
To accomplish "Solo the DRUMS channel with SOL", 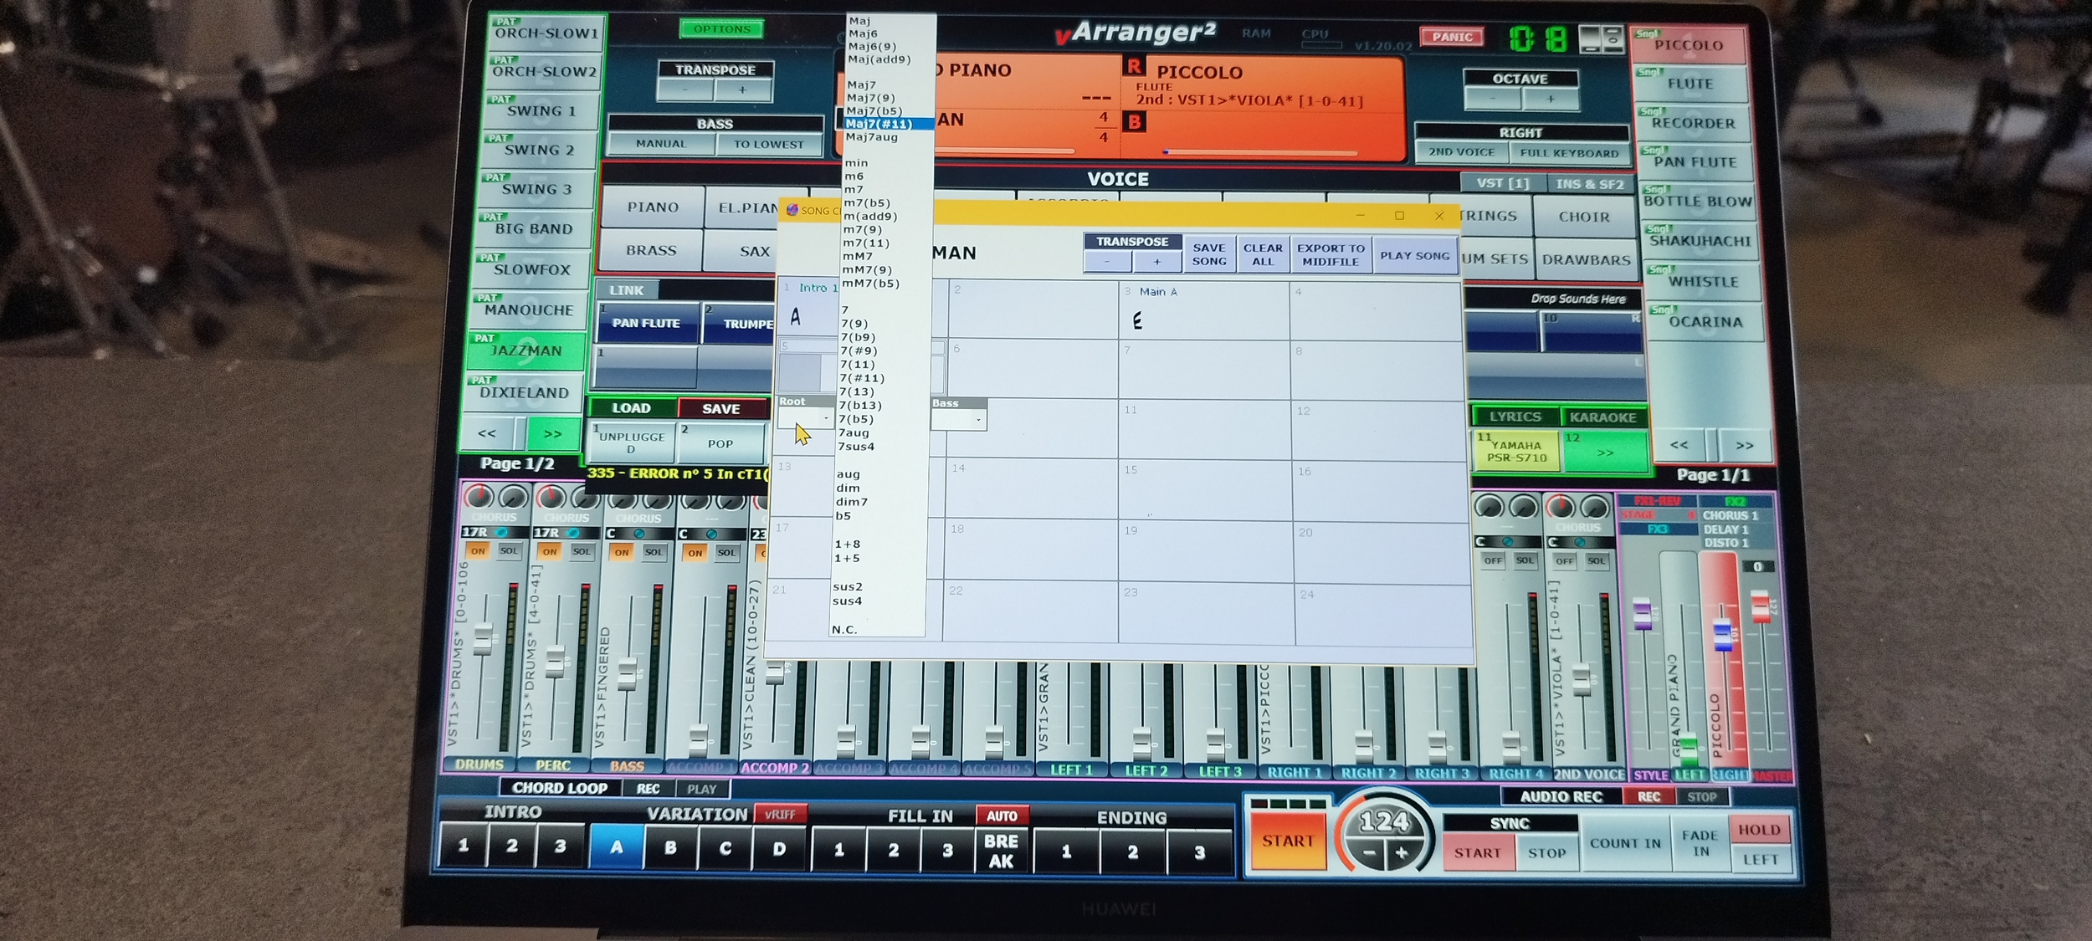I will [509, 551].
